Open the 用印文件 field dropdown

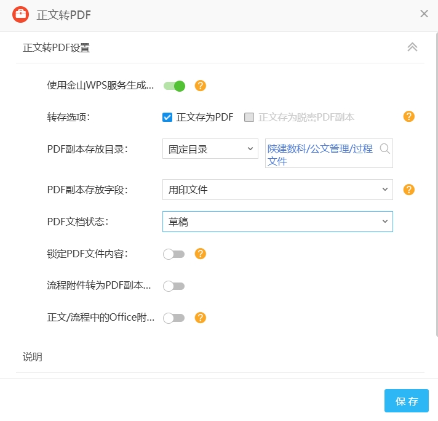pyautogui.click(x=277, y=190)
